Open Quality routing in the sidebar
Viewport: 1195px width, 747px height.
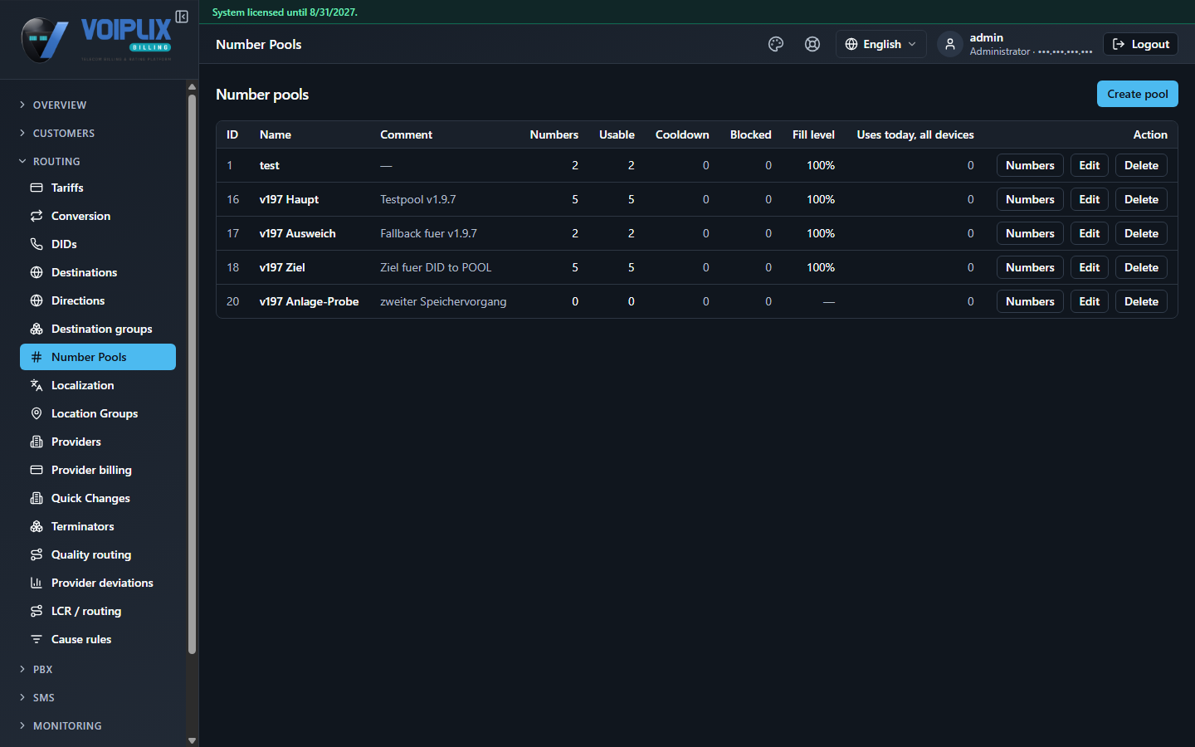pos(98,554)
